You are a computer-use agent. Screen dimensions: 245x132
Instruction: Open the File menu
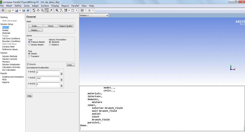point(2,6)
